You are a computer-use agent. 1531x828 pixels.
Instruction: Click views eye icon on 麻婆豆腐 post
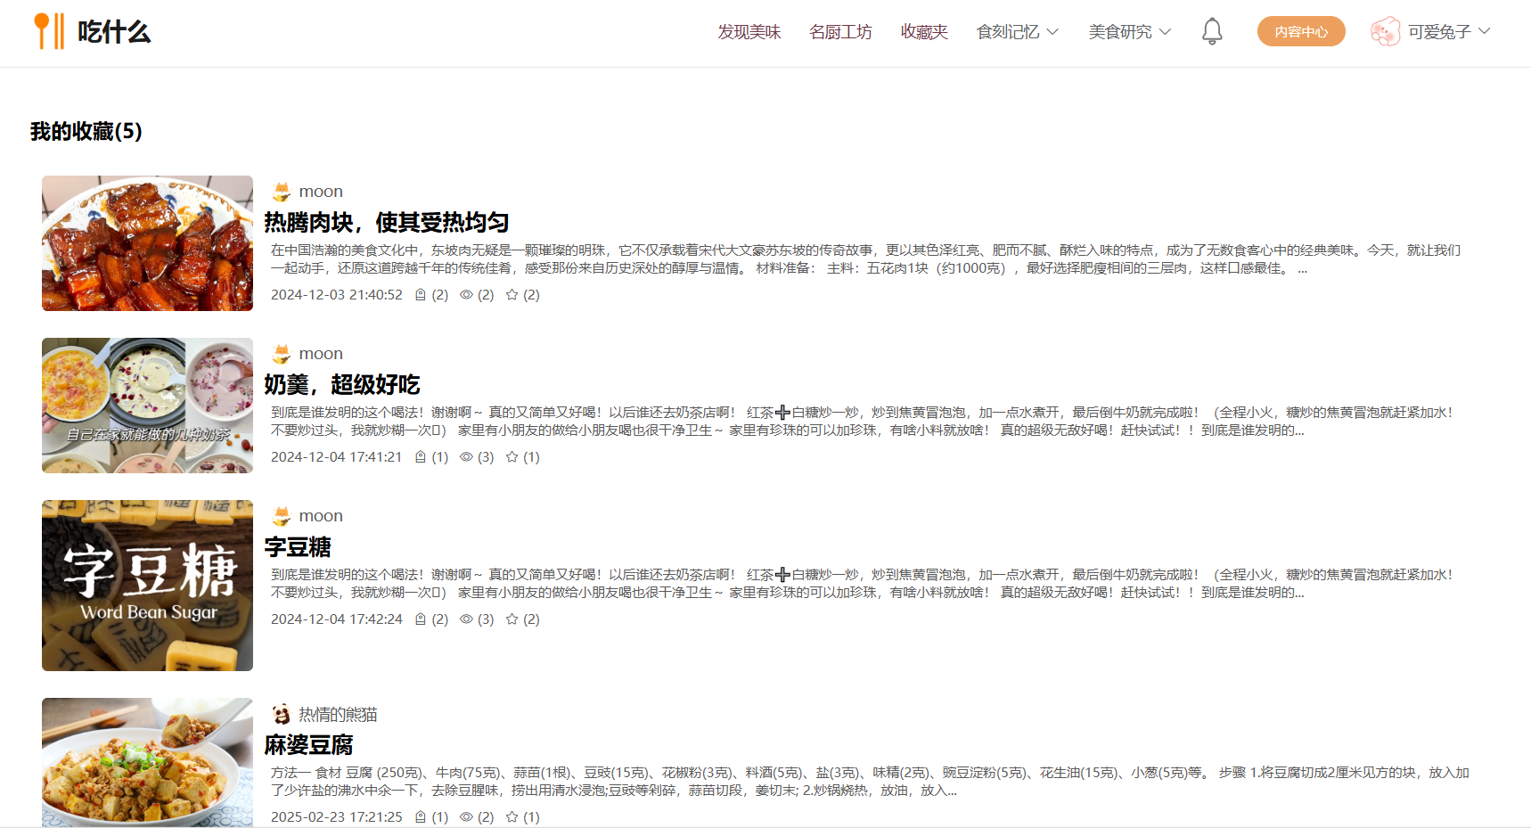click(466, 817)
